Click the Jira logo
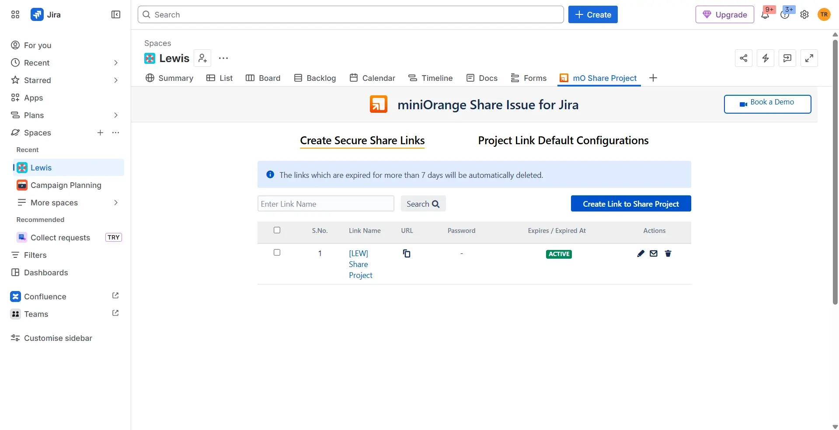839x430 pixels. click(x=45, y=14)
